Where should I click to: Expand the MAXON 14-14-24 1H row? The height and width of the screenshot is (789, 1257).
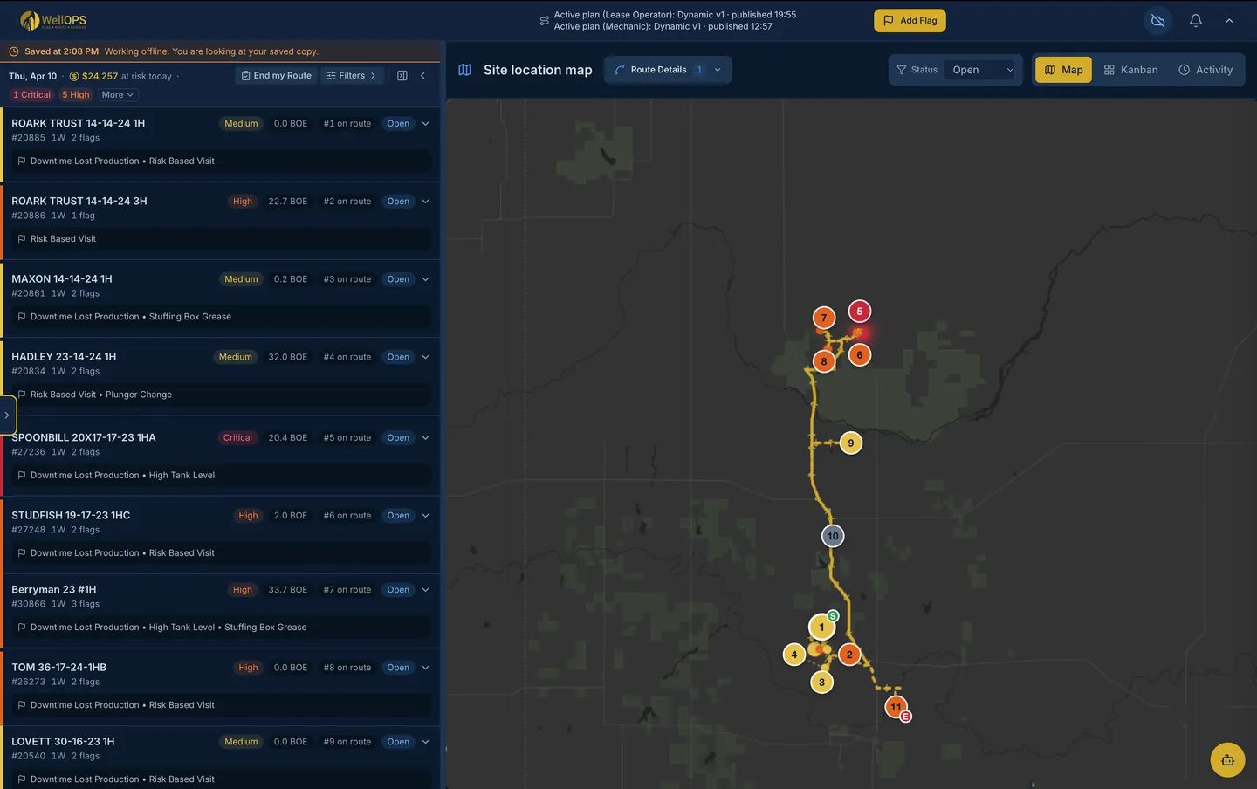pyautogui.click(x=426, y=279)
